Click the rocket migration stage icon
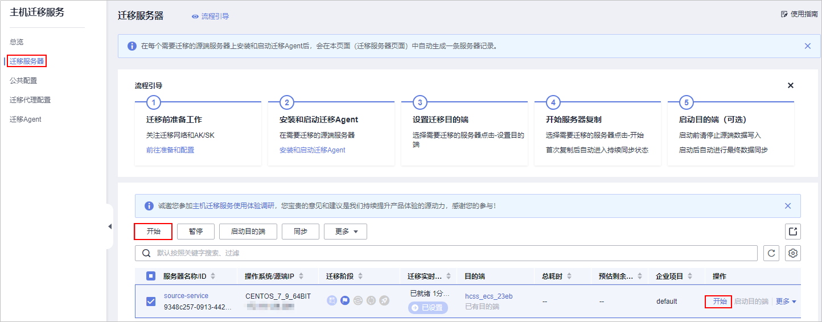 [x=384, y=300]
